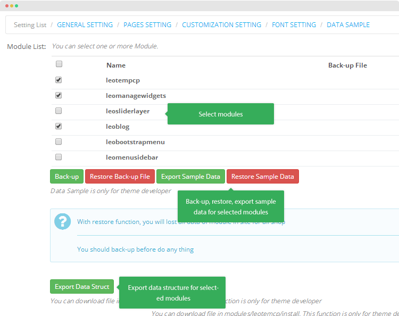Click 'Data Sample is only for theme developer' note
This screenshot has height=316, width=399.
click(111, 191)
